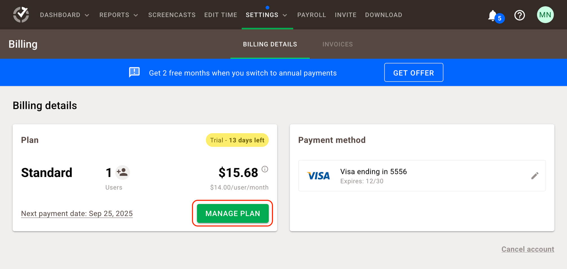This screenshot has width=567, height=269.
Task: Select the Billing Details tab
Action: pyautogui.click(x=270, y=44)
